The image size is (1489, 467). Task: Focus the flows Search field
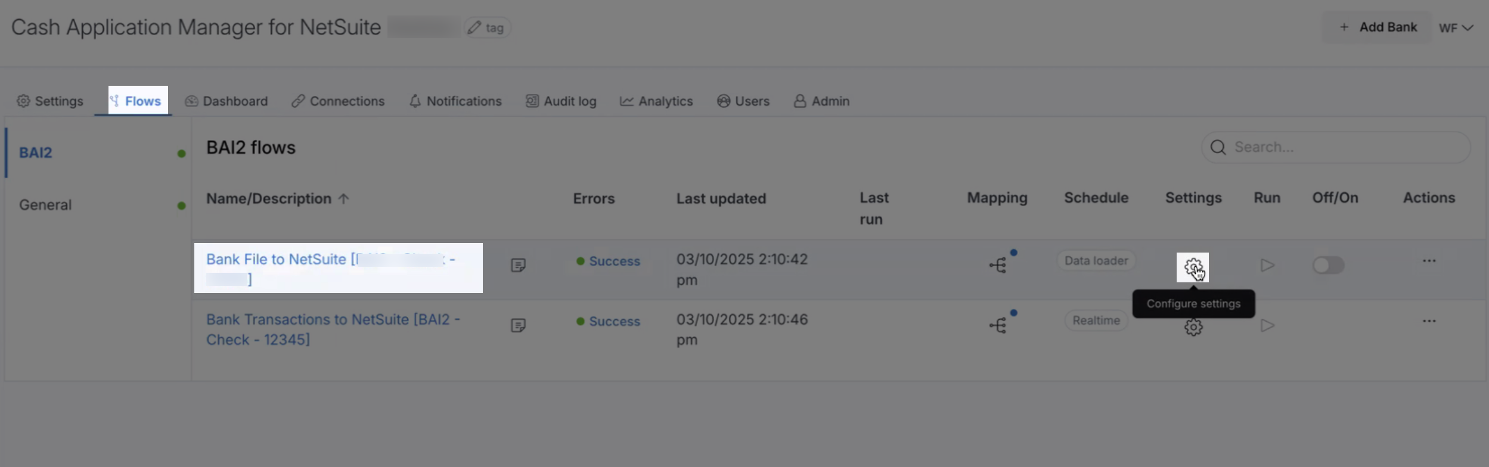[1336, 147]
